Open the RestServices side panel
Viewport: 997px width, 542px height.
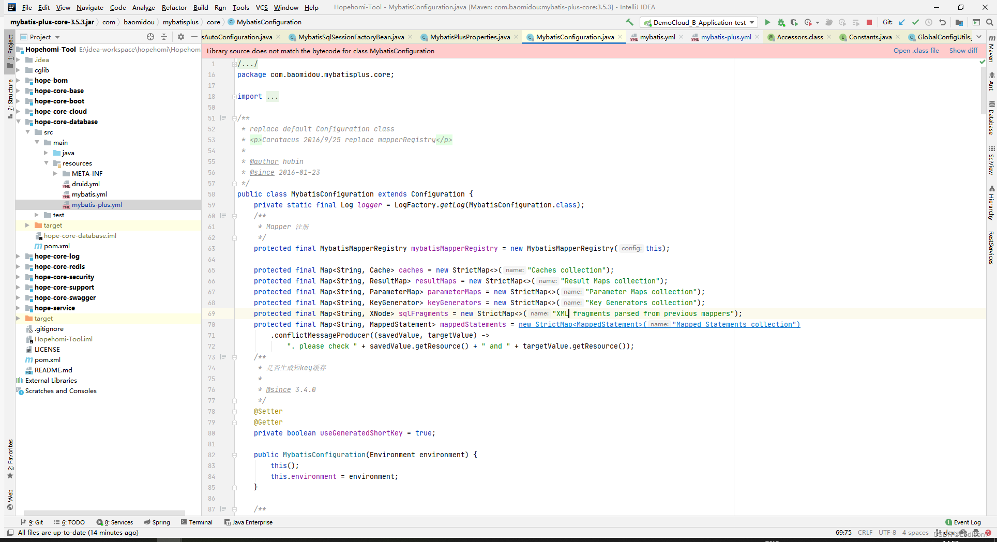coord(991,248)
